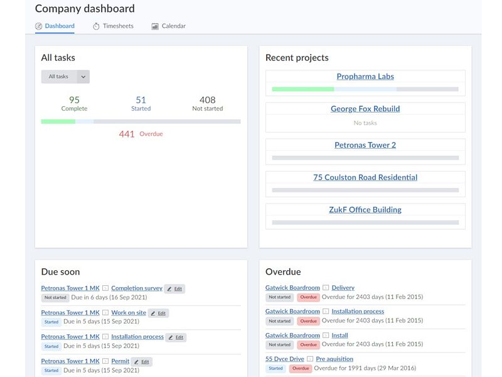
Task: Open the All tasks filter dropdown
Action: click(x=65, y=77)
